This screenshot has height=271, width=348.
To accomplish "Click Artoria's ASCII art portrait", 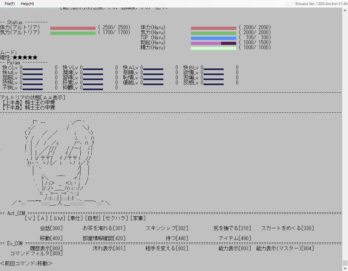I will tap(60, 163).
